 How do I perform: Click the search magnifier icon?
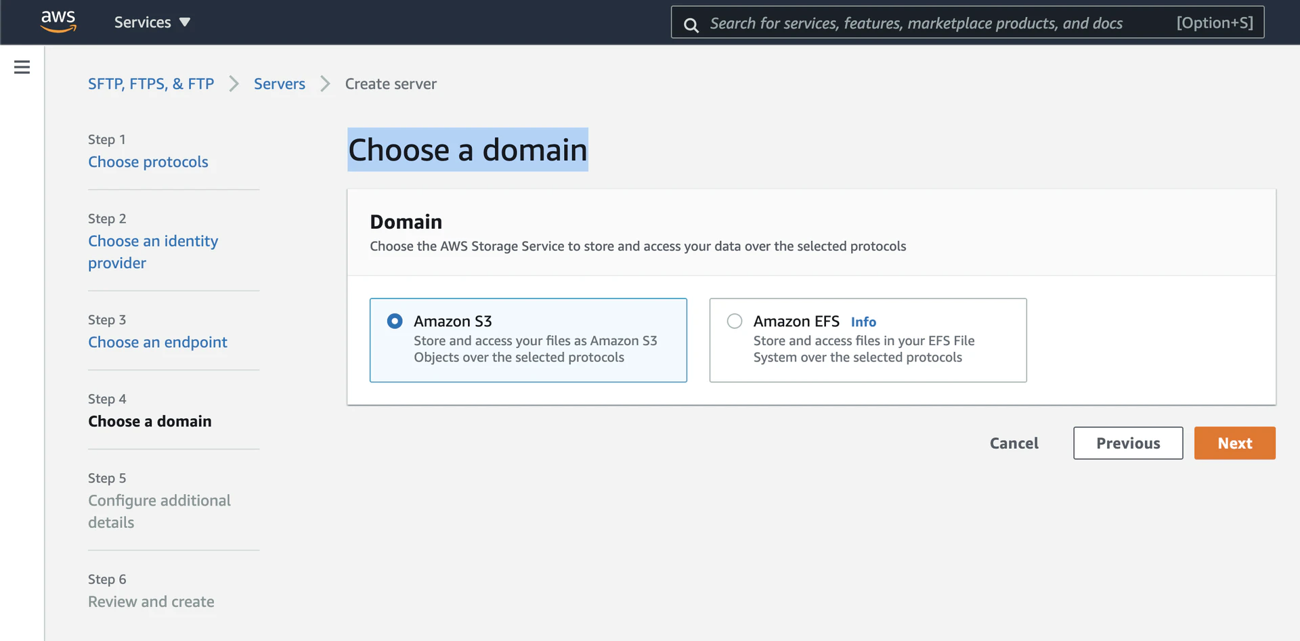(691, 25)
